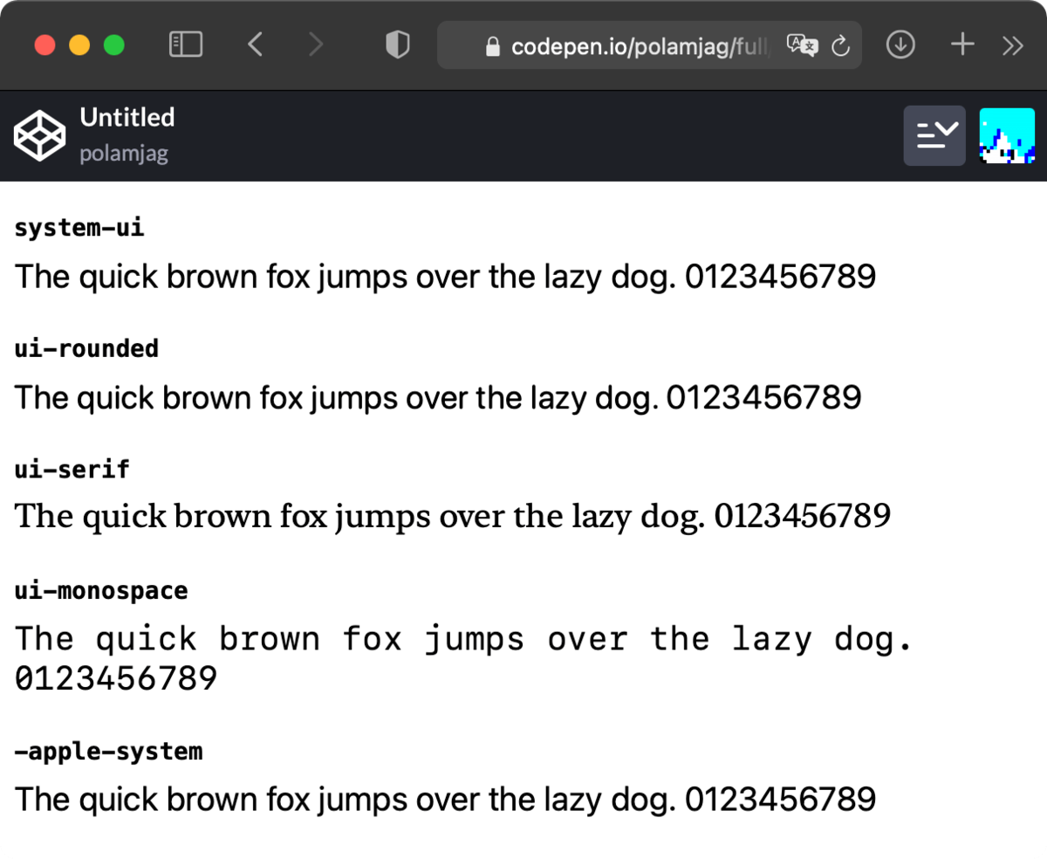Open the privacy report shield icon

[x=398, y=45]
